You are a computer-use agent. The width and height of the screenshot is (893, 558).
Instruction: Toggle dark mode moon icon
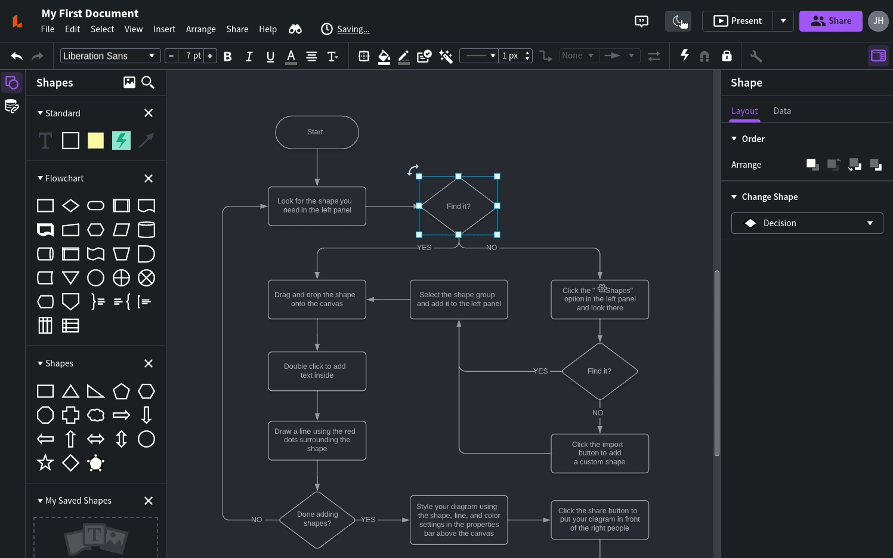point(678,21)
